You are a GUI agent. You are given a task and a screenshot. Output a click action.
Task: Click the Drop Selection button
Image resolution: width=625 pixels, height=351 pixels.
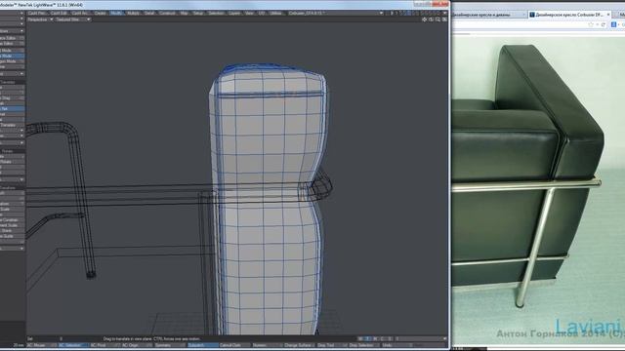coord(364,345)
